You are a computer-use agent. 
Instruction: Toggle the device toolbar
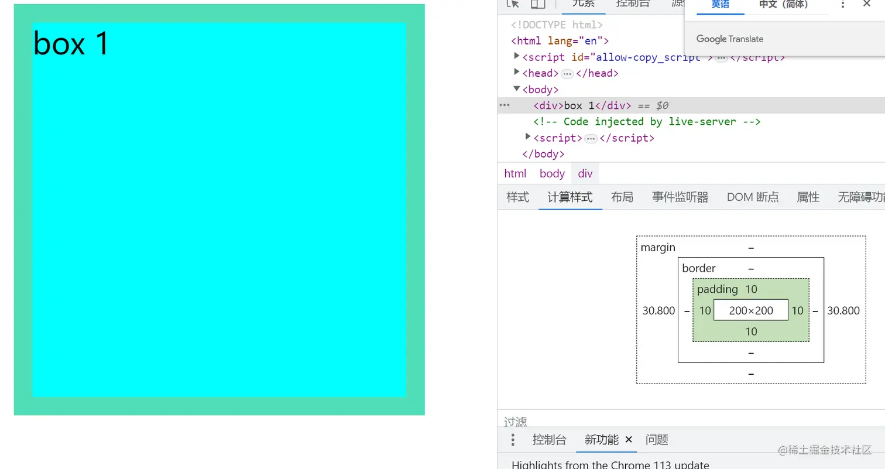538,4
